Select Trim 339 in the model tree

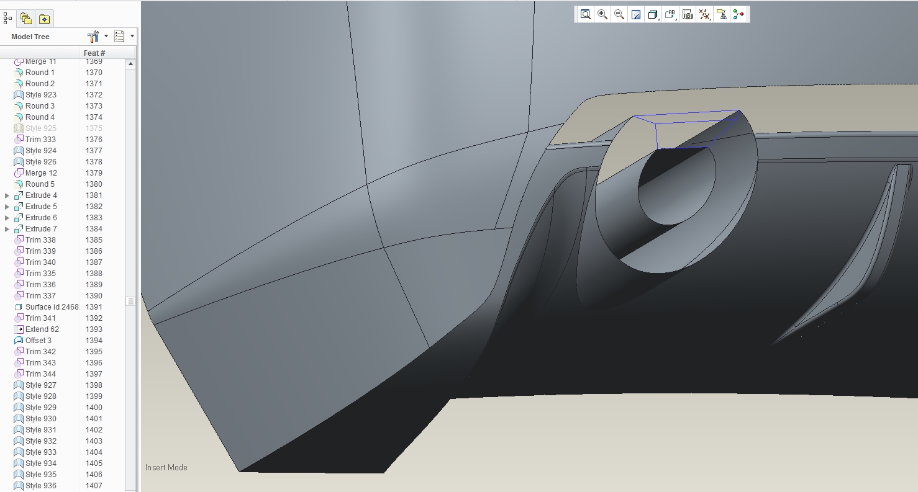40,251
